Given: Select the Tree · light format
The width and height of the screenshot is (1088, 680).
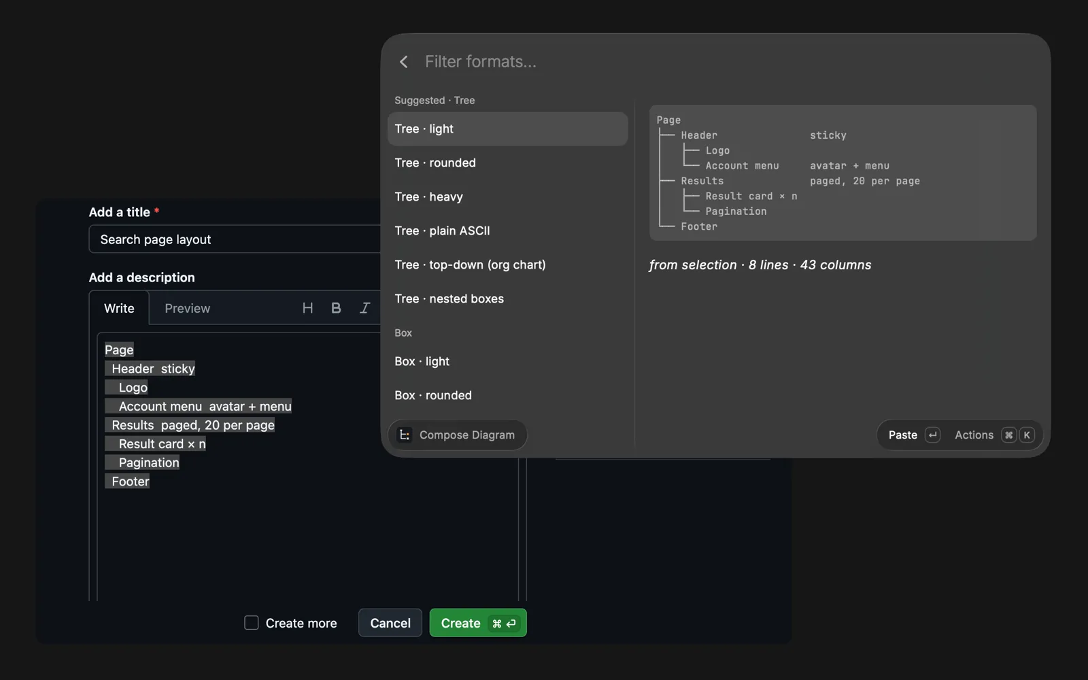Looking at the screenshot, I should [x=507, y=129].
